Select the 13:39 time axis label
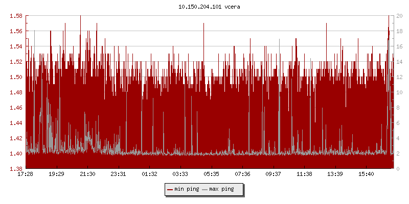This screenshot has width=409, height=204. pyautogui.click(x=335, y=174)
